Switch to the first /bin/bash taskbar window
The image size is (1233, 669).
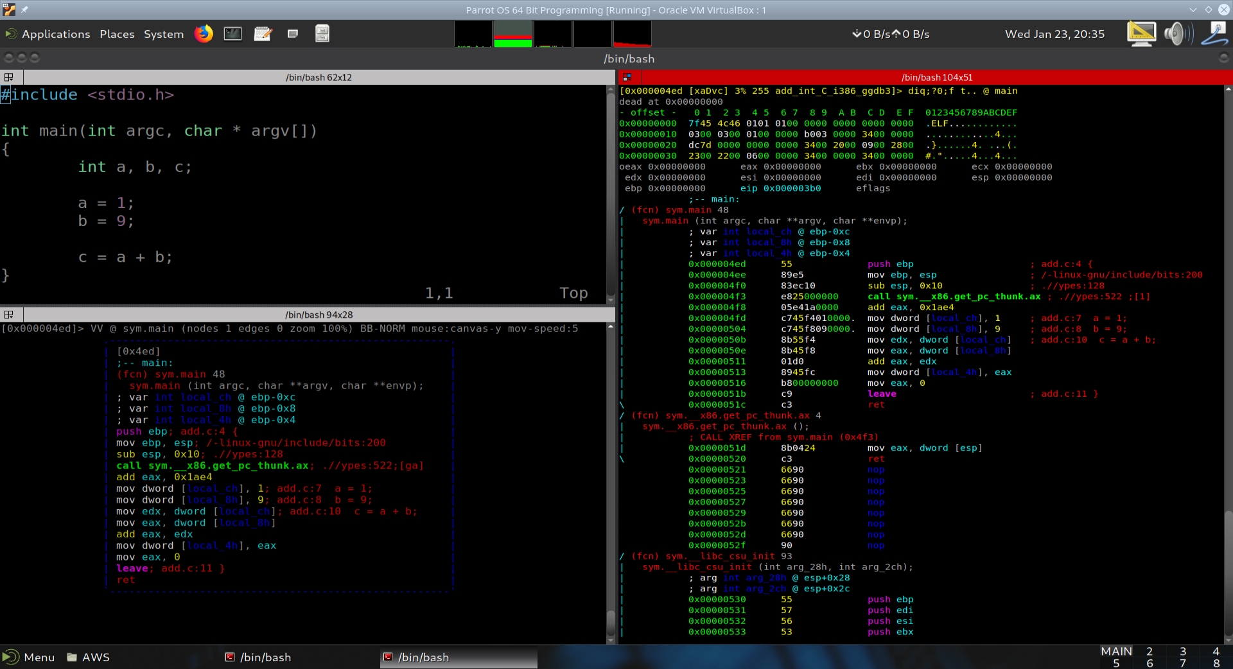258,657
